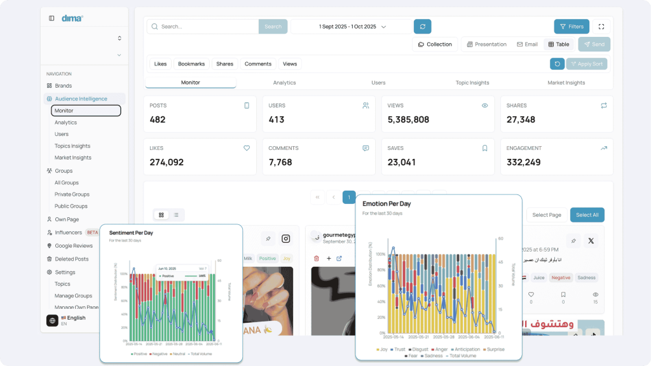Click the Positive legend swatch in Sentiment chart
The height and width of the screenshot is (366, 651).
point(132,353)
